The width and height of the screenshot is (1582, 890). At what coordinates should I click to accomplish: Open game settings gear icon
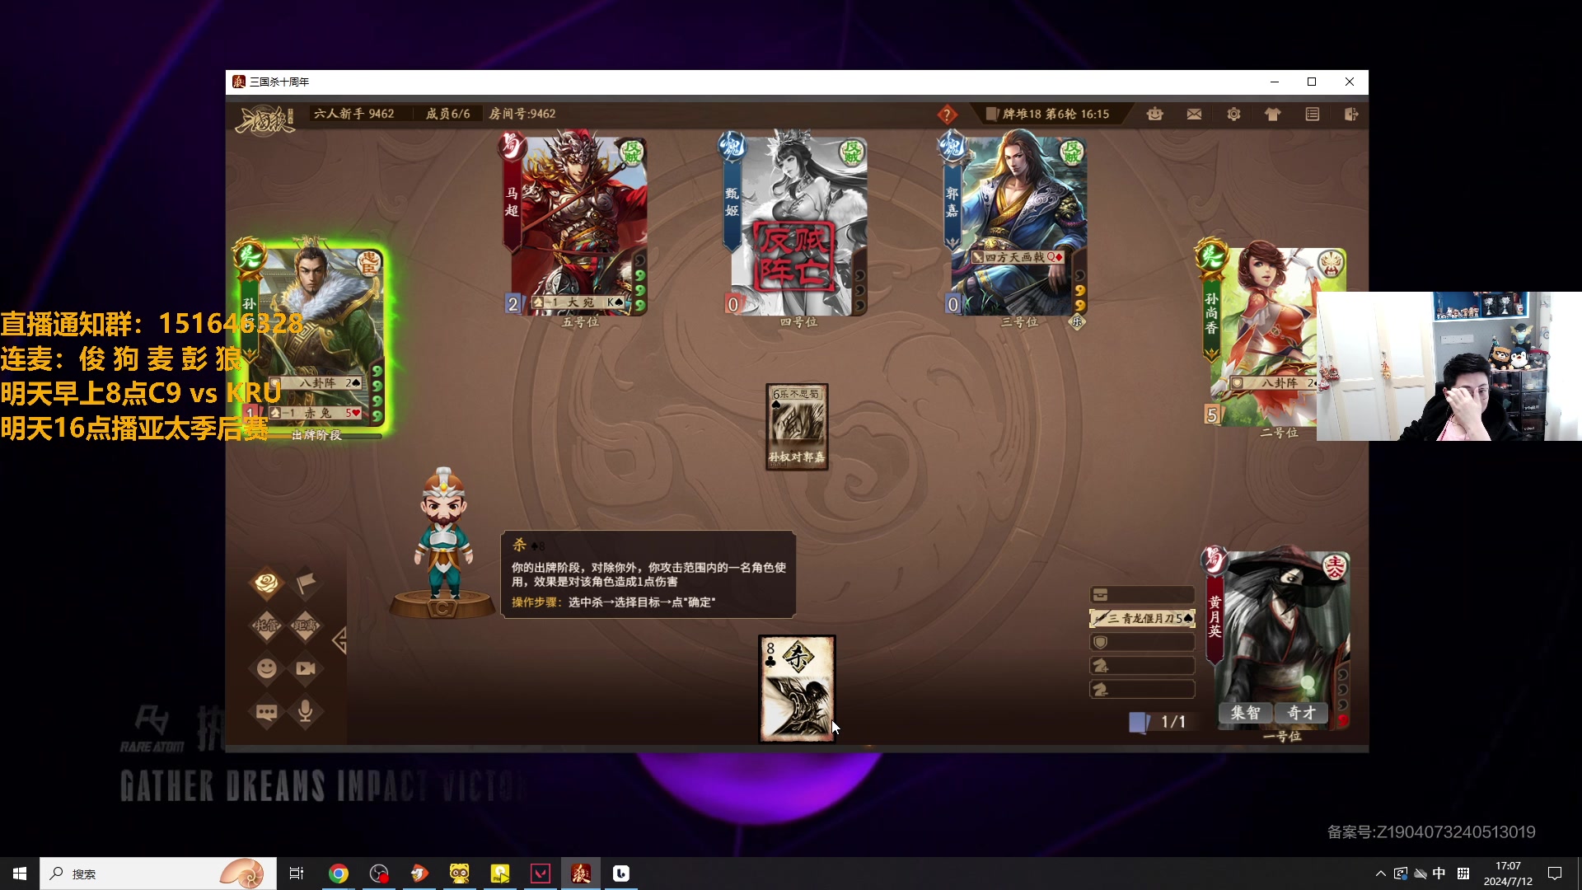1233,115
